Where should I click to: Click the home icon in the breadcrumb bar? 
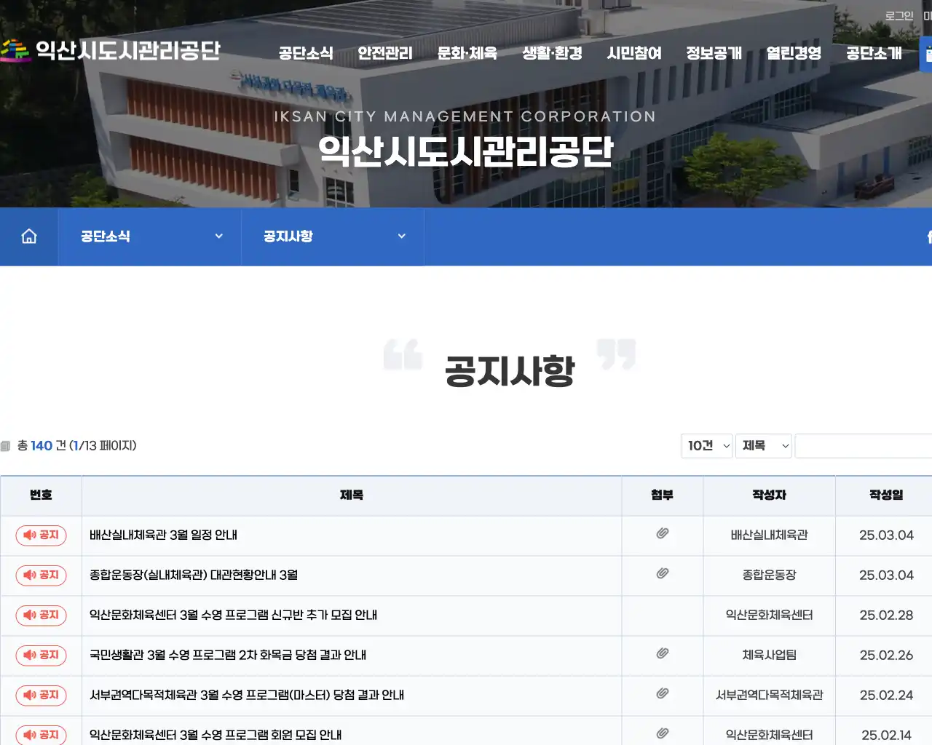pyautogui.click(x=28, y=236)
